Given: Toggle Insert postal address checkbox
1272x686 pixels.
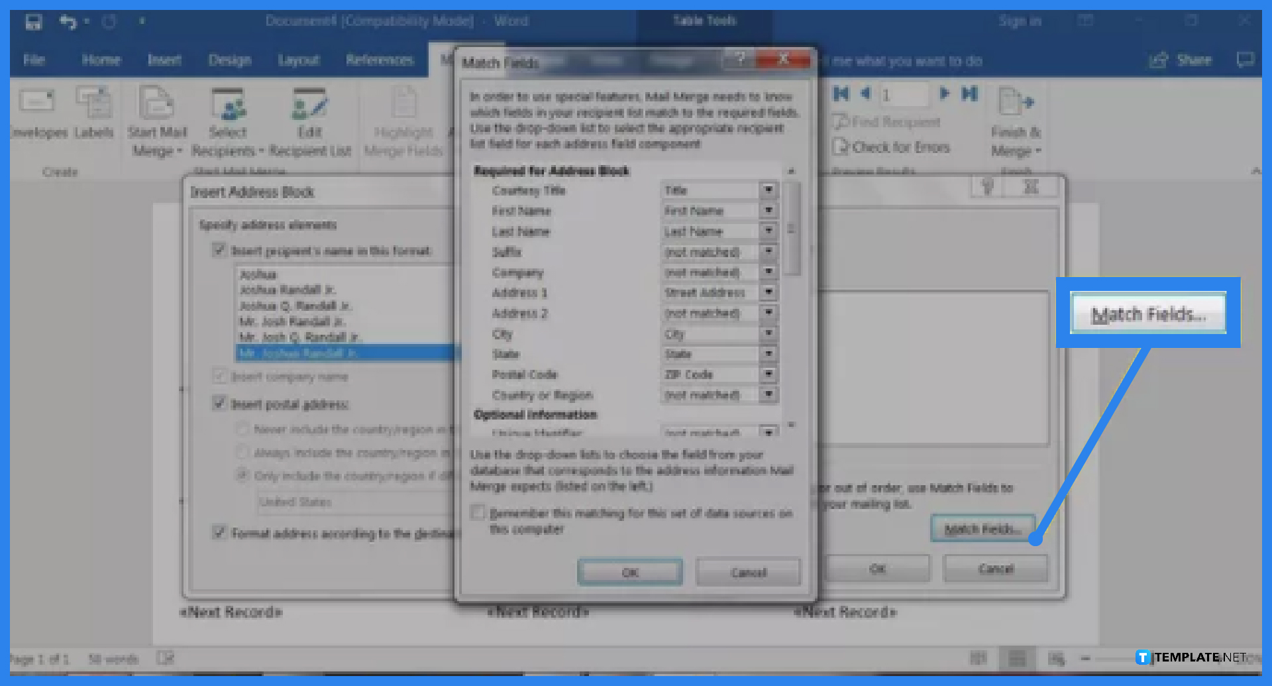Looking at the screenshot, I should pyautogui.click(x=219, y=403).
